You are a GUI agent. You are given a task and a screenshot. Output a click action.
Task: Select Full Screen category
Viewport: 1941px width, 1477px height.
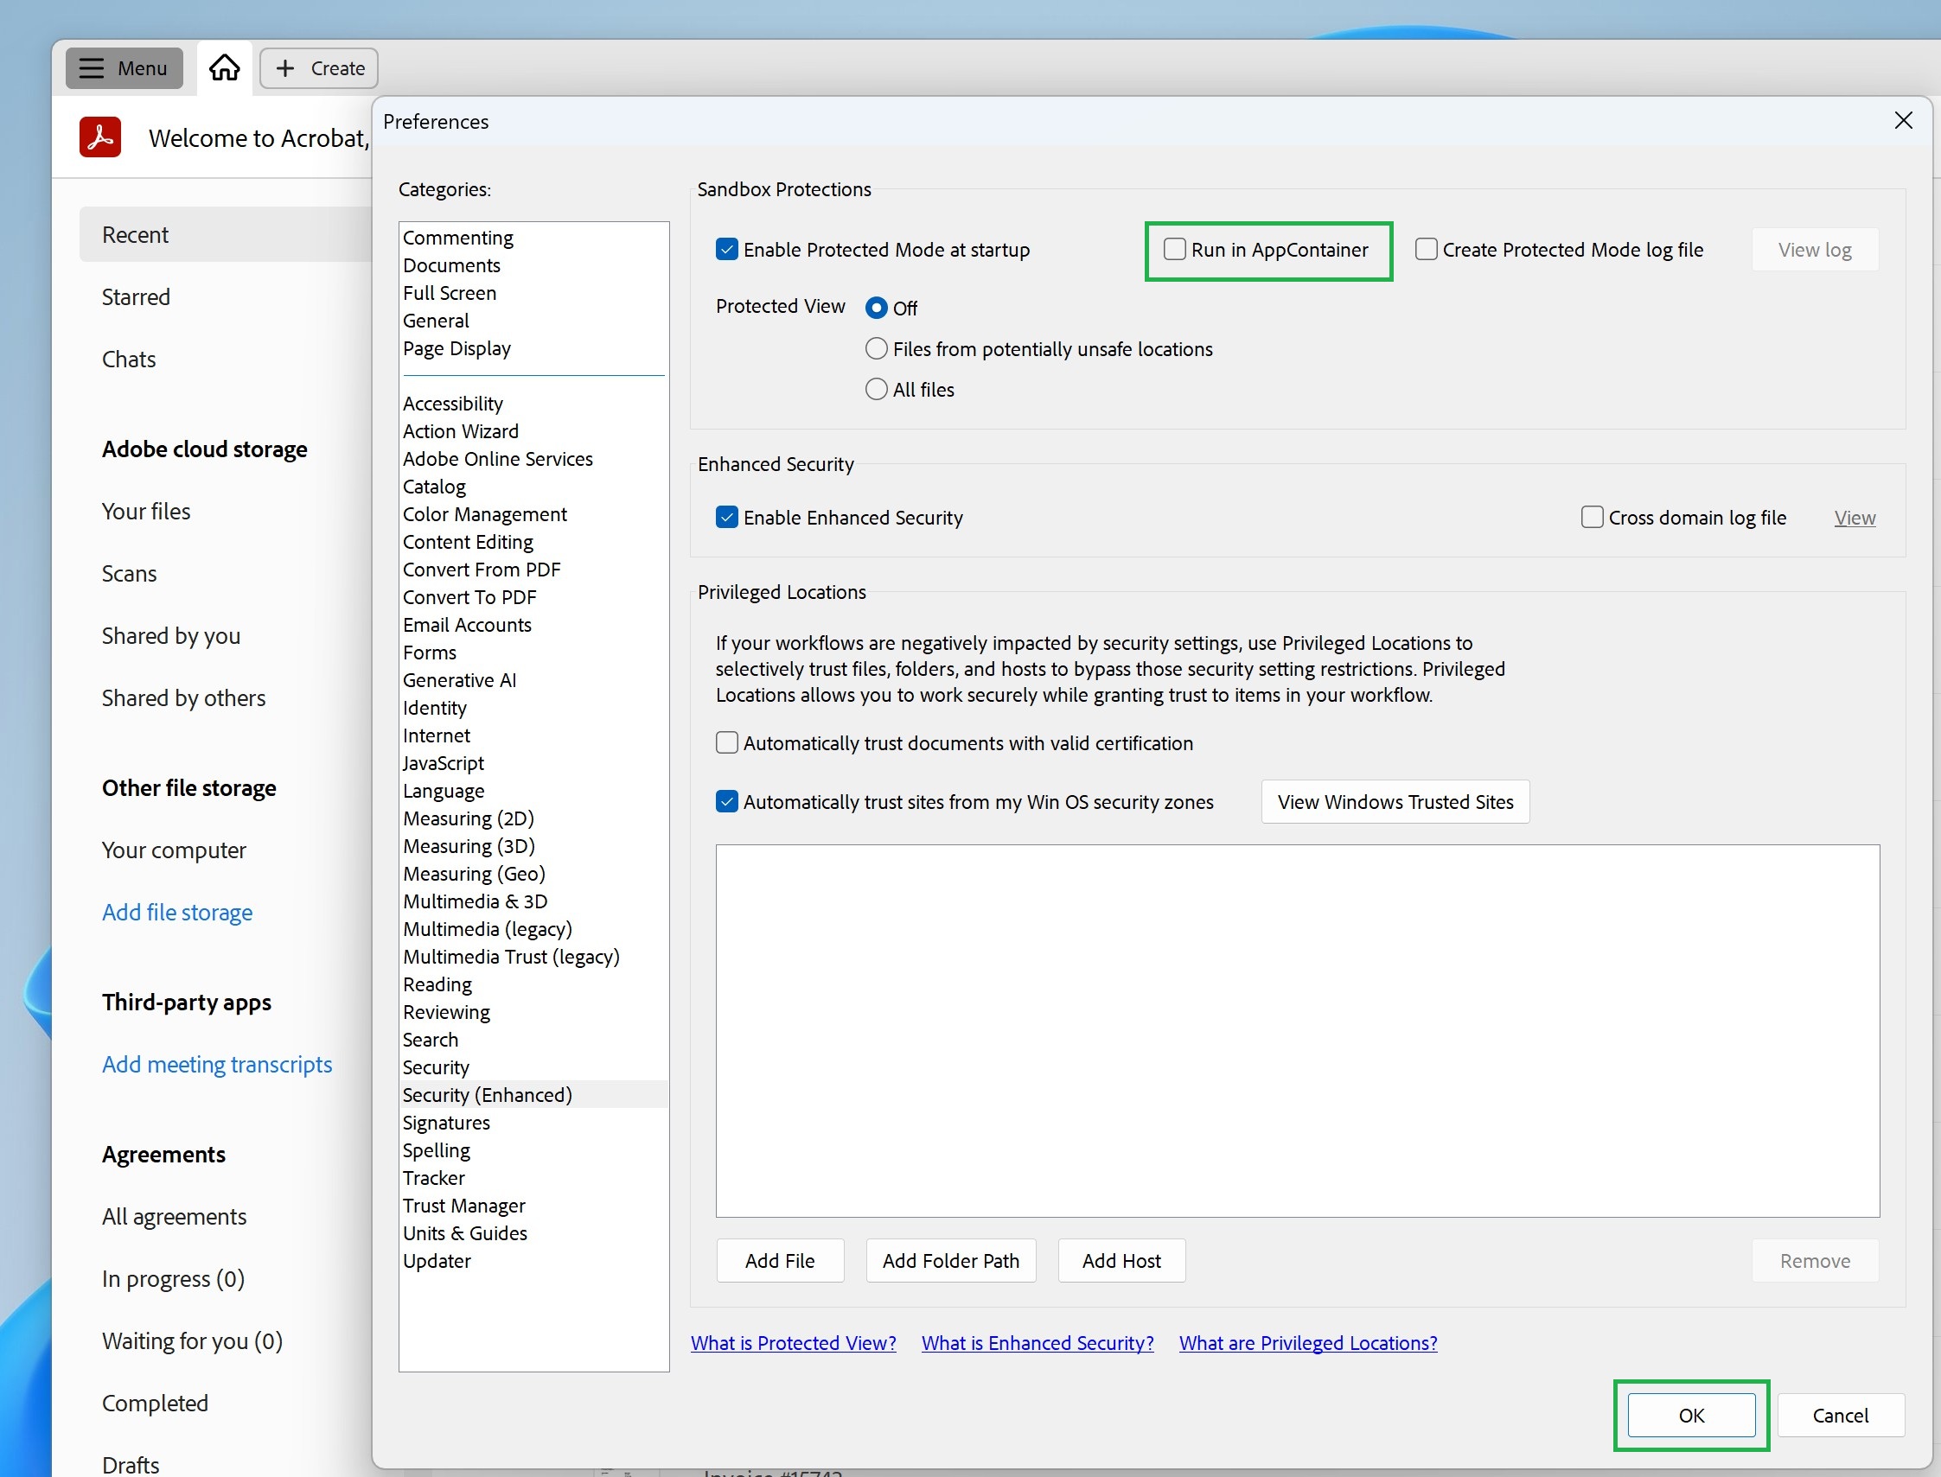click(x=533, y=293)
